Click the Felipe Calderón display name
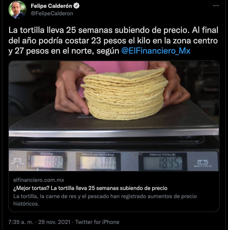Image resolution: width=228 pixels, height=230 pixels. pos(51,6)
